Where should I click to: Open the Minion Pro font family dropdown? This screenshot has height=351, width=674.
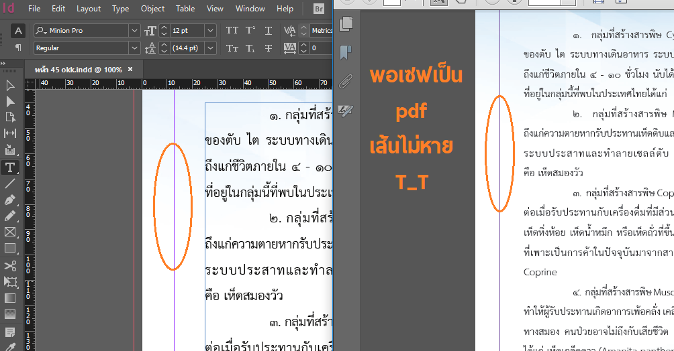tap(134, 30)
